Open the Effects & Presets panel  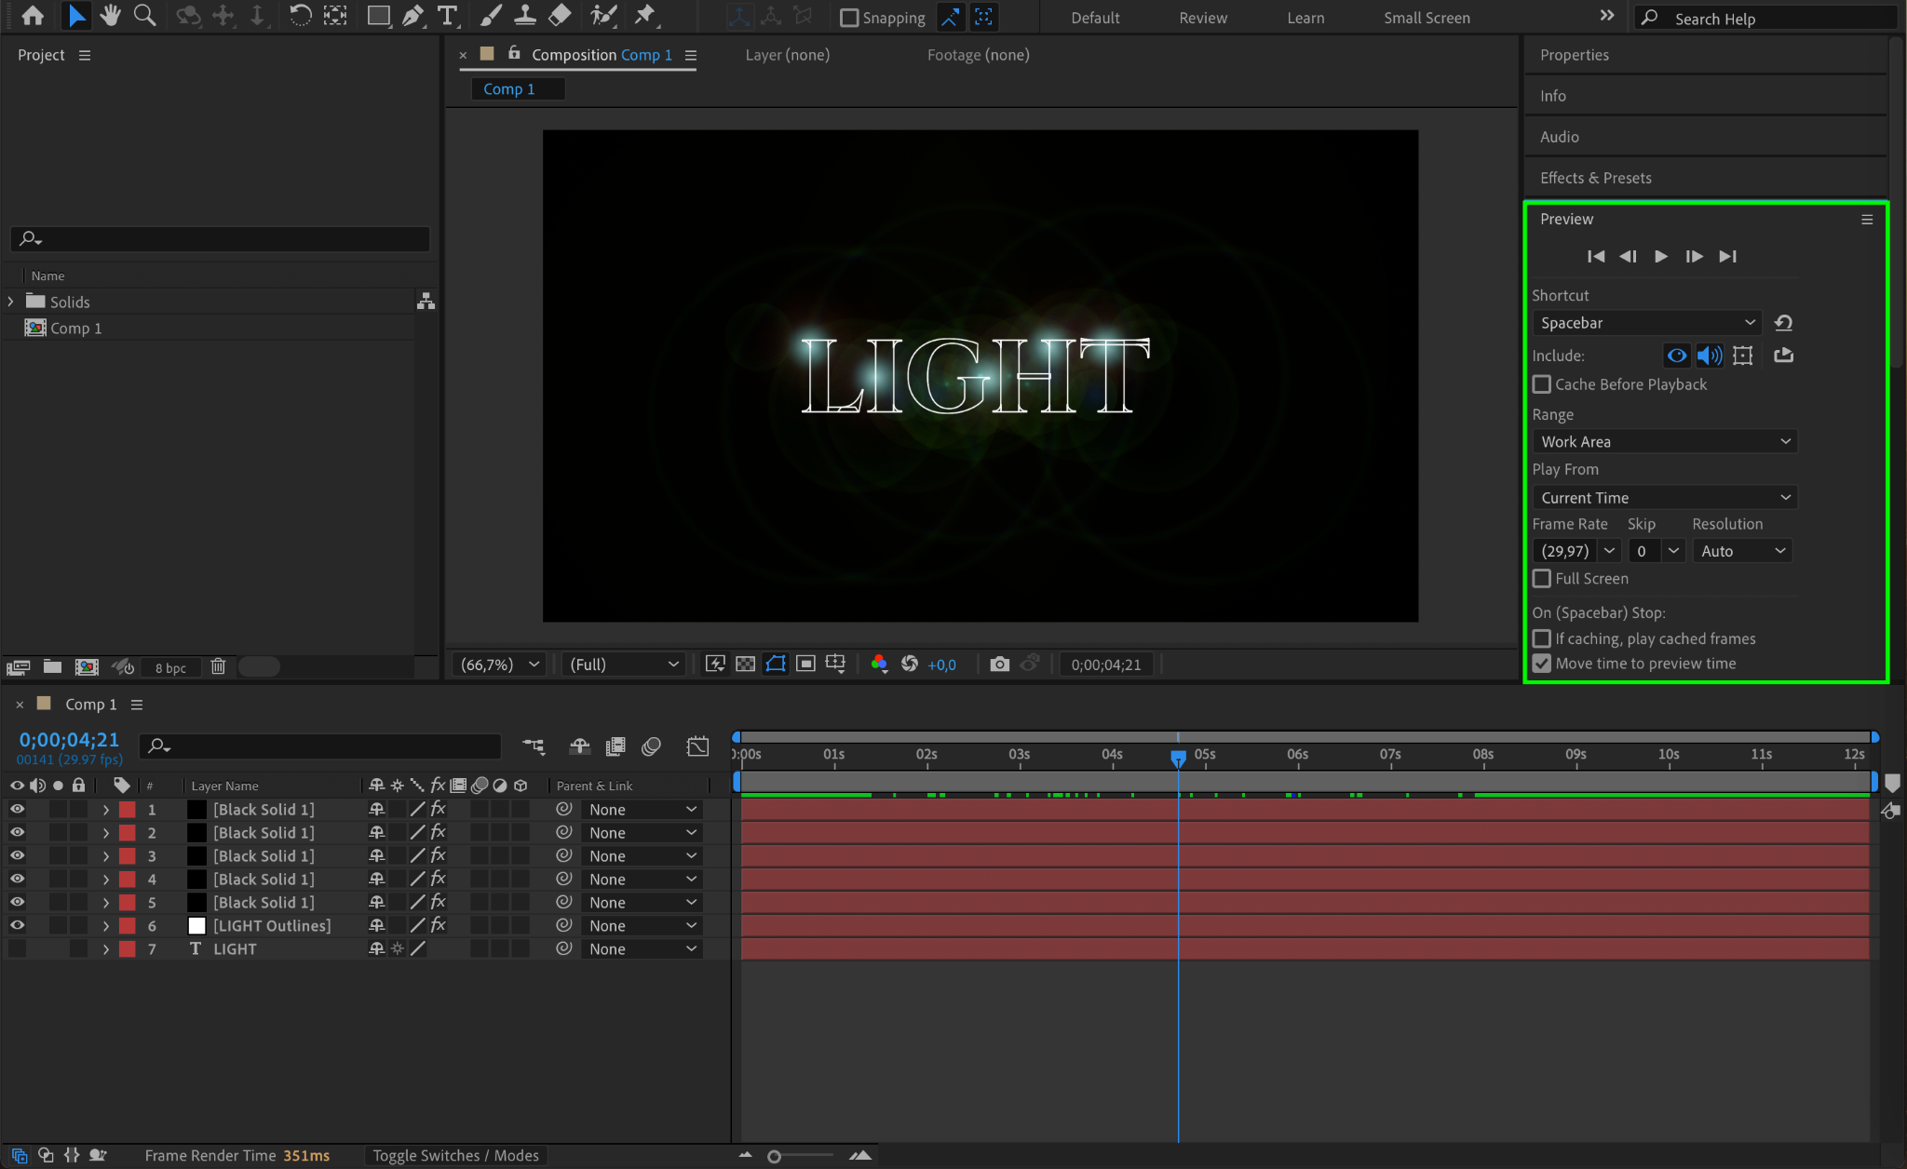[x=1595, y=178]
